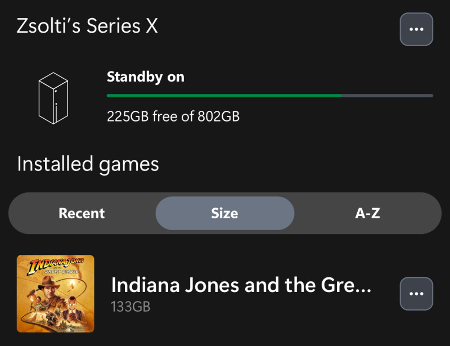The height and width of the screenshot is (346, 450).
Task: Open more options for Indiana Jones game
Action: (416, 294)
